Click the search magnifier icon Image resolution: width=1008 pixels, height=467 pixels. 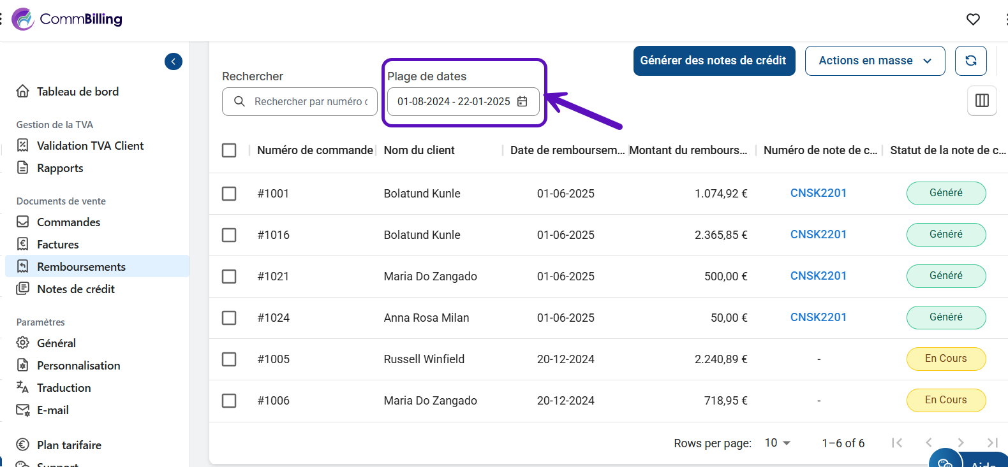pyautogui.click(x=240, y=102)
